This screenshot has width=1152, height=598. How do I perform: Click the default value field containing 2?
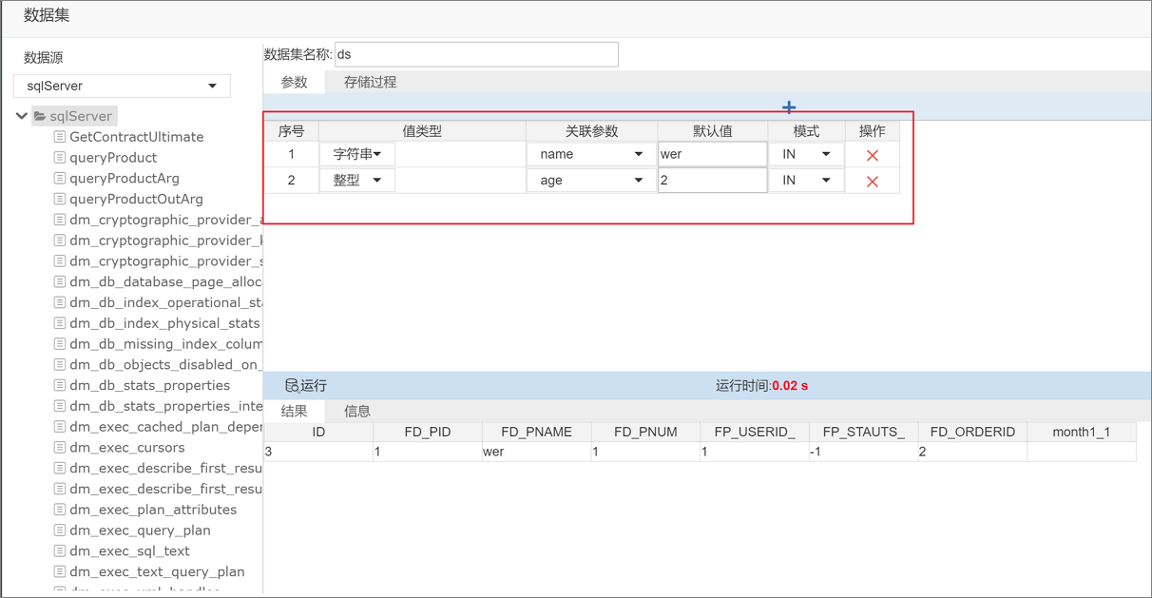click(712, 180)
